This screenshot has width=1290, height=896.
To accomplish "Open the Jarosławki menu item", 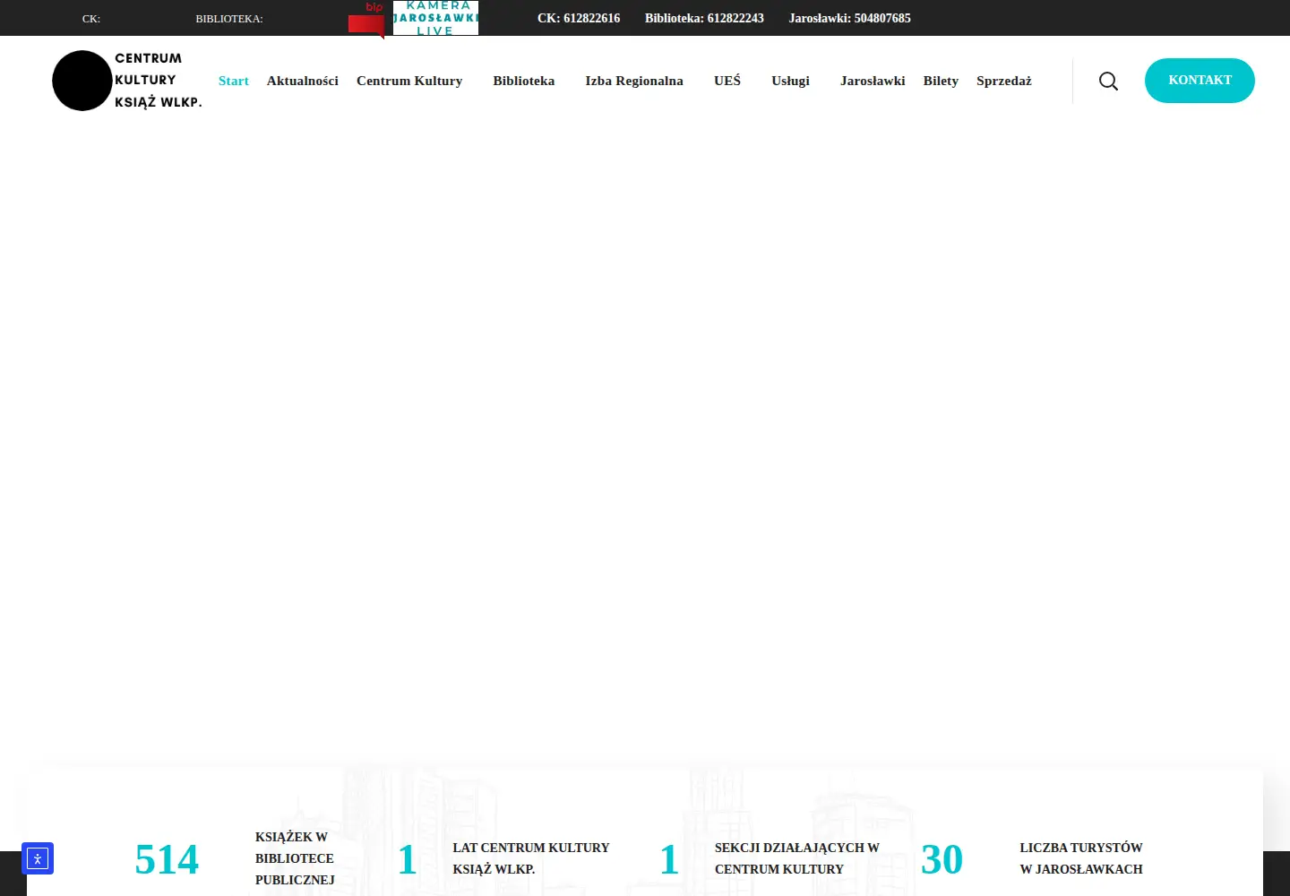I will pyautogui.click(x=873, y=81).
